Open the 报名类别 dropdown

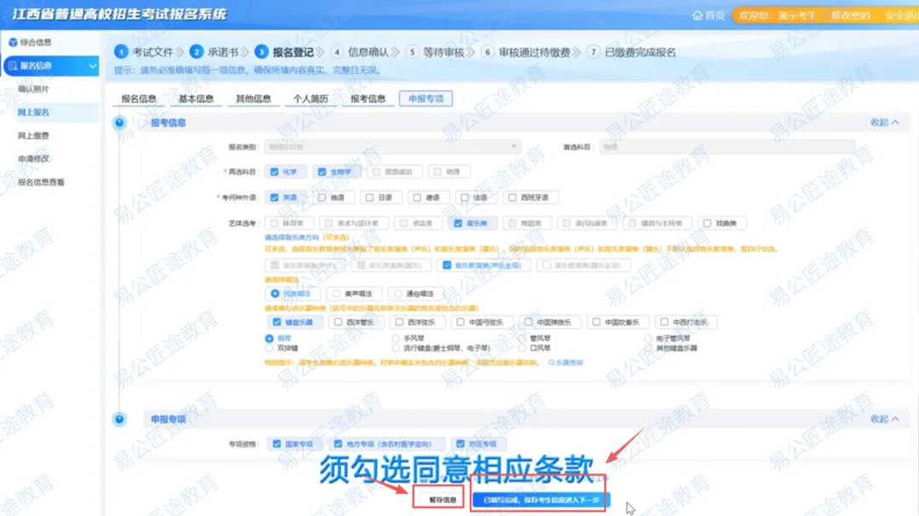[392, 146]
